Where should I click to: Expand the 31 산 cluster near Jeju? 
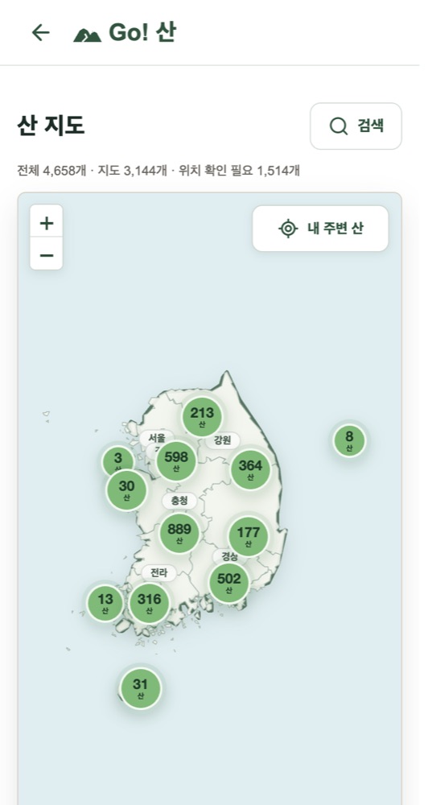tap(140, 688)
